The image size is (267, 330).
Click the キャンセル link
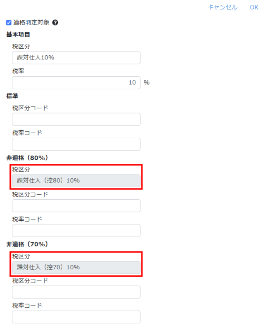click(x=222, y=7)
